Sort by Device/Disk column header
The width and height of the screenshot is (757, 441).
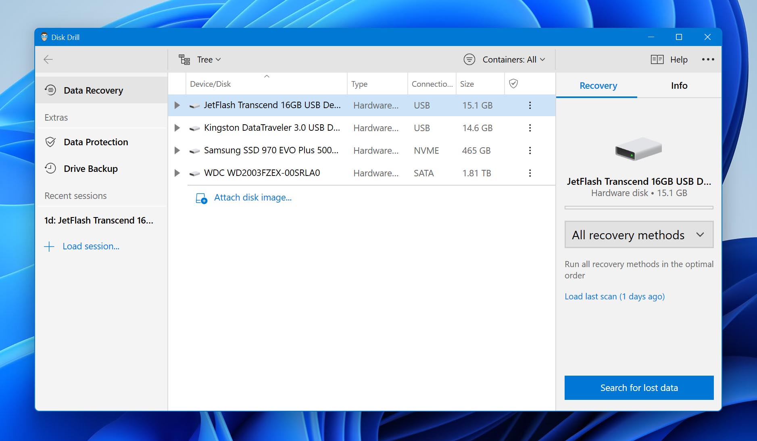tap(267, 84)
